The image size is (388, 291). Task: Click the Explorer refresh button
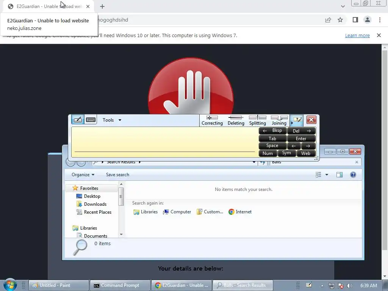coord(263,162)
